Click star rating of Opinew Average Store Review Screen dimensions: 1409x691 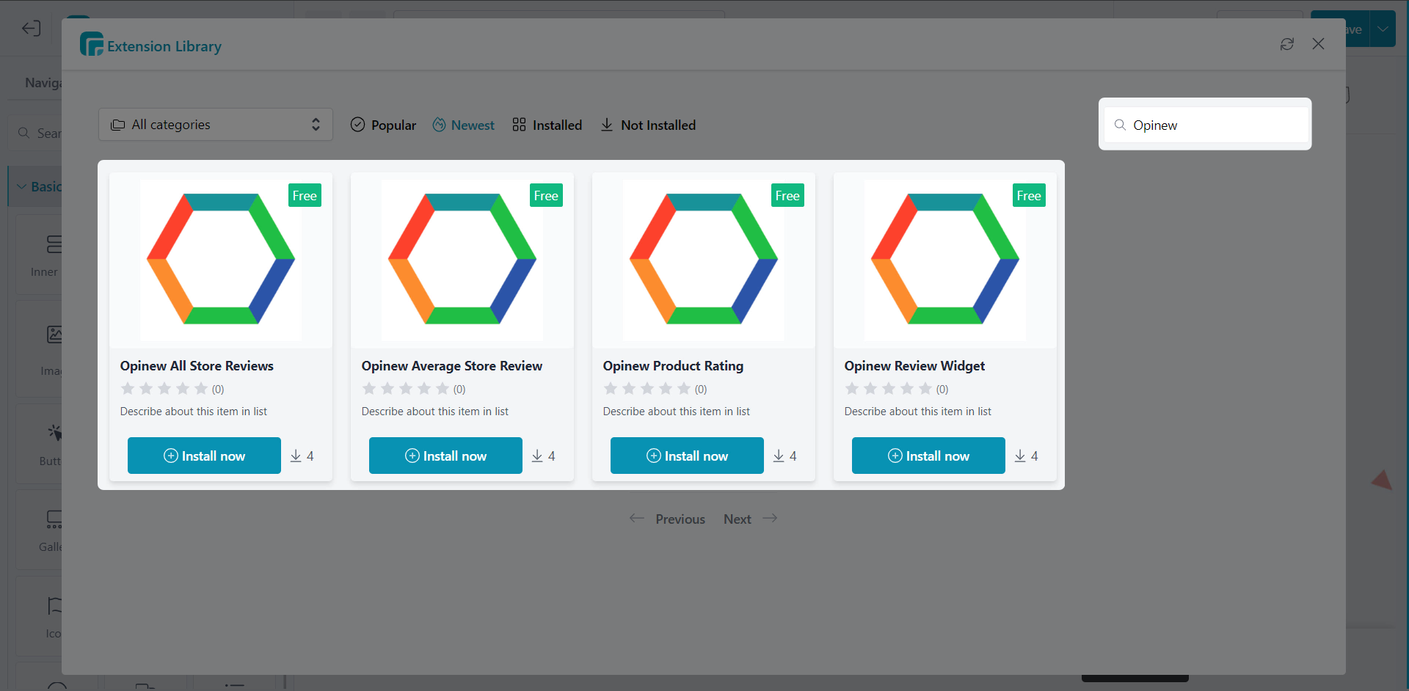(x=406, y=389)
